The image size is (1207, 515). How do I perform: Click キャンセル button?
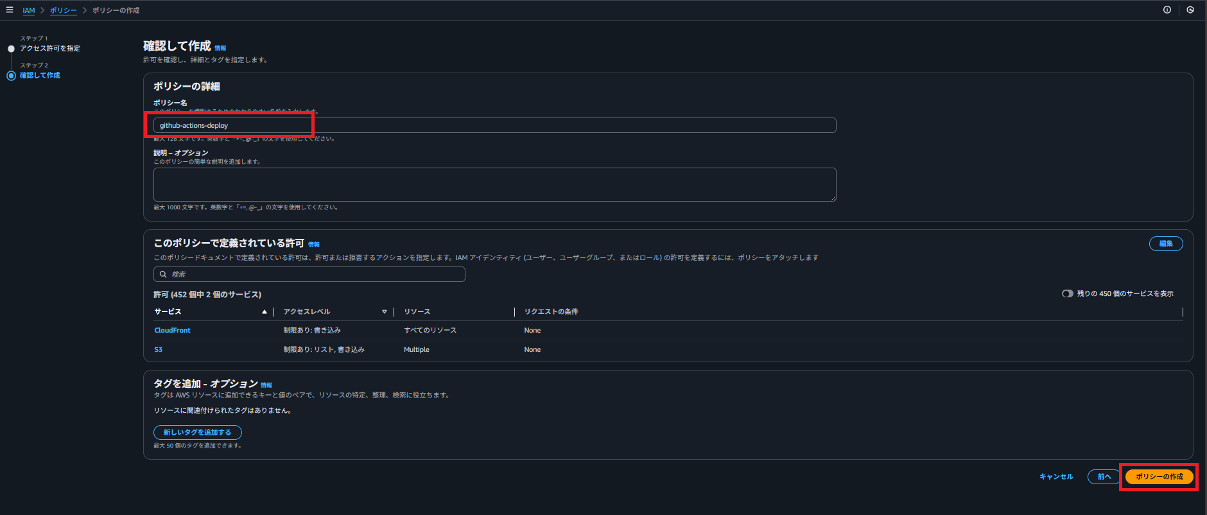[x=1056, y=476]
